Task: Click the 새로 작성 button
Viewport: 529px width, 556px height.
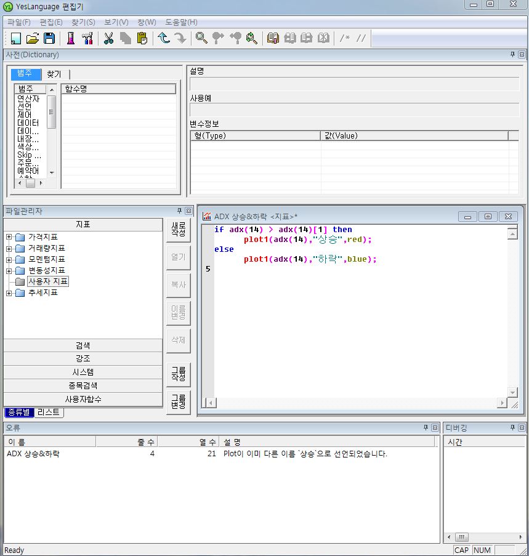Action: click(178, 230)
